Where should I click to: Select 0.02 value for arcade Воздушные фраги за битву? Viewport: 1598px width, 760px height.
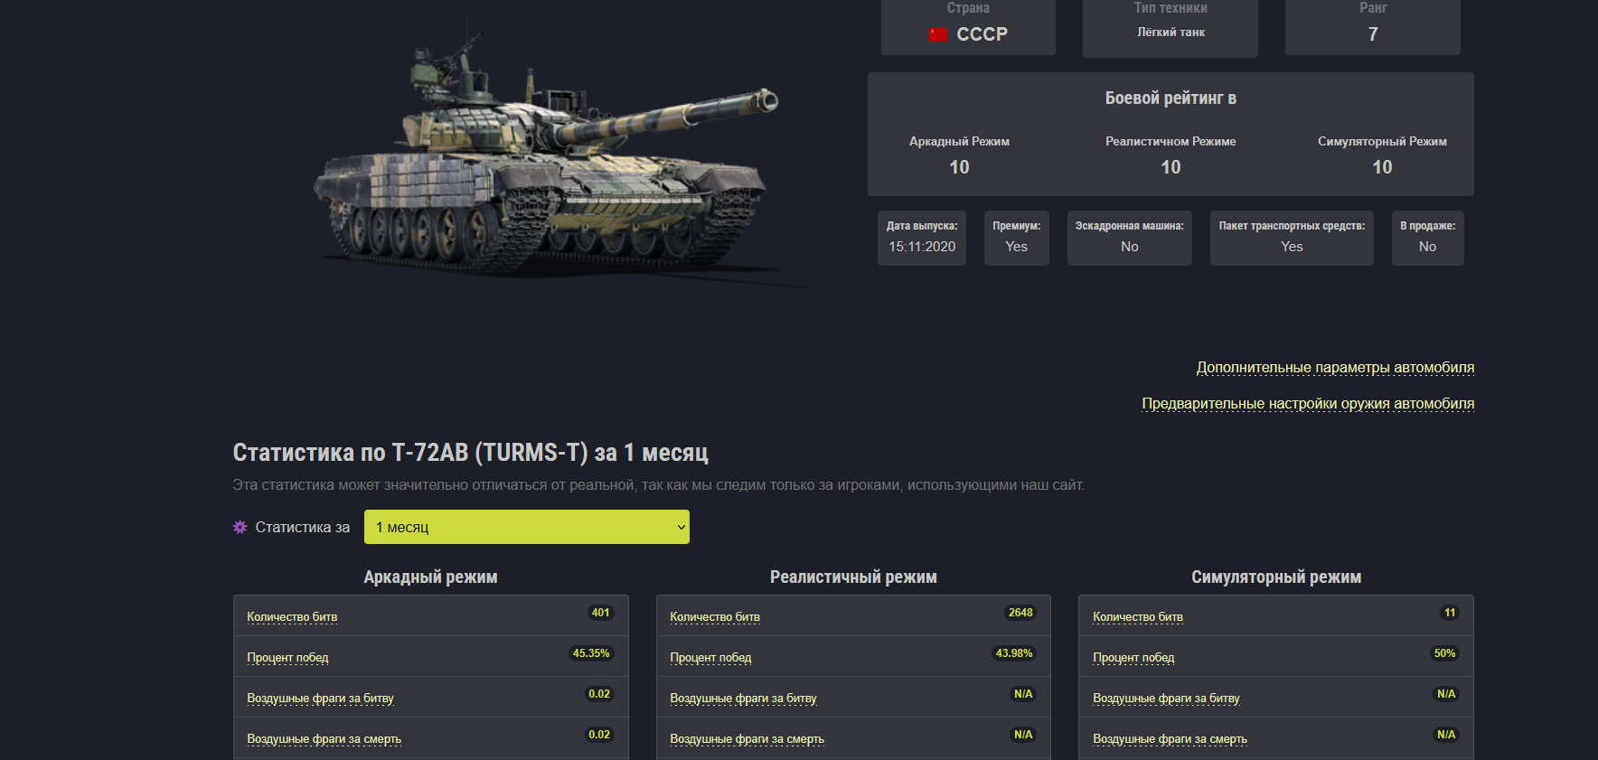599,694
